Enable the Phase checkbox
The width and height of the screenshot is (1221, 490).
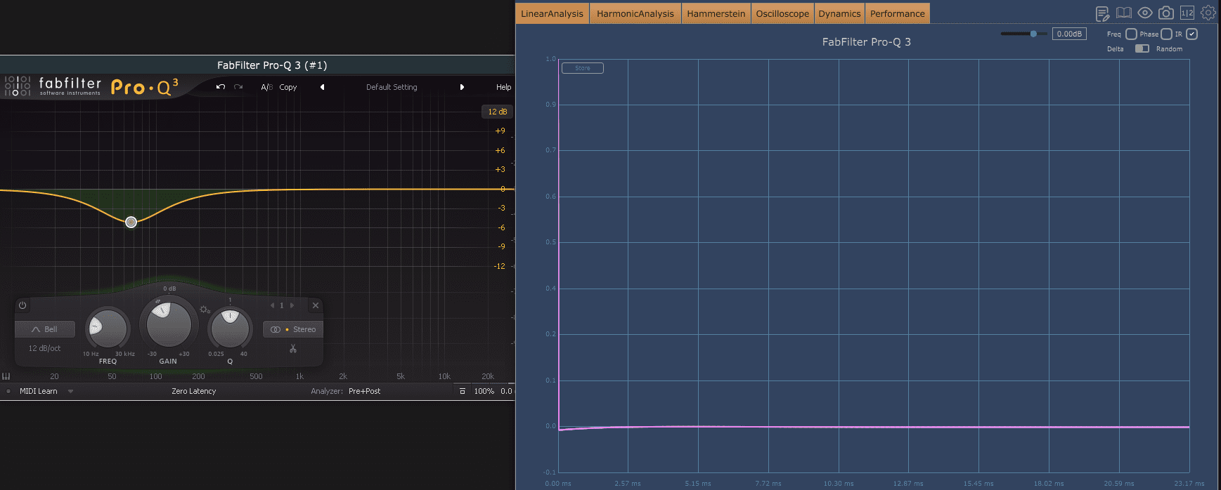click(x=1166, y=34)
